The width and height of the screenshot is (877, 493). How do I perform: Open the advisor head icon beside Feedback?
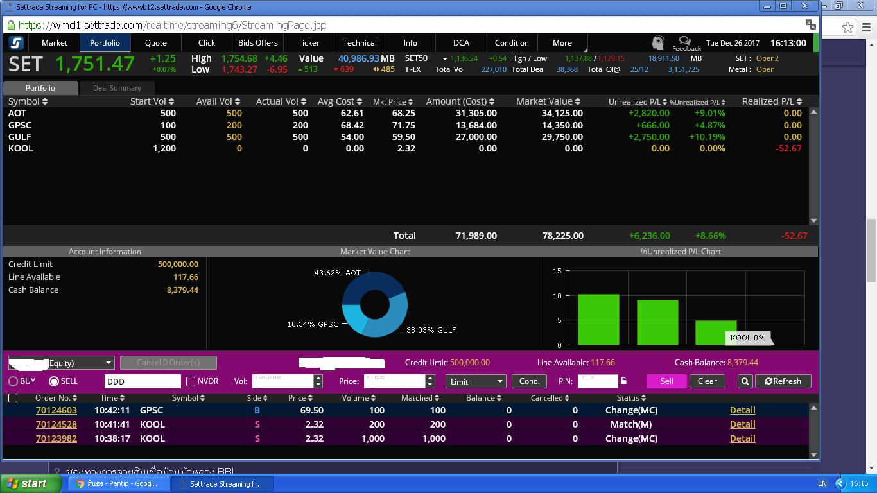point(657,43)
